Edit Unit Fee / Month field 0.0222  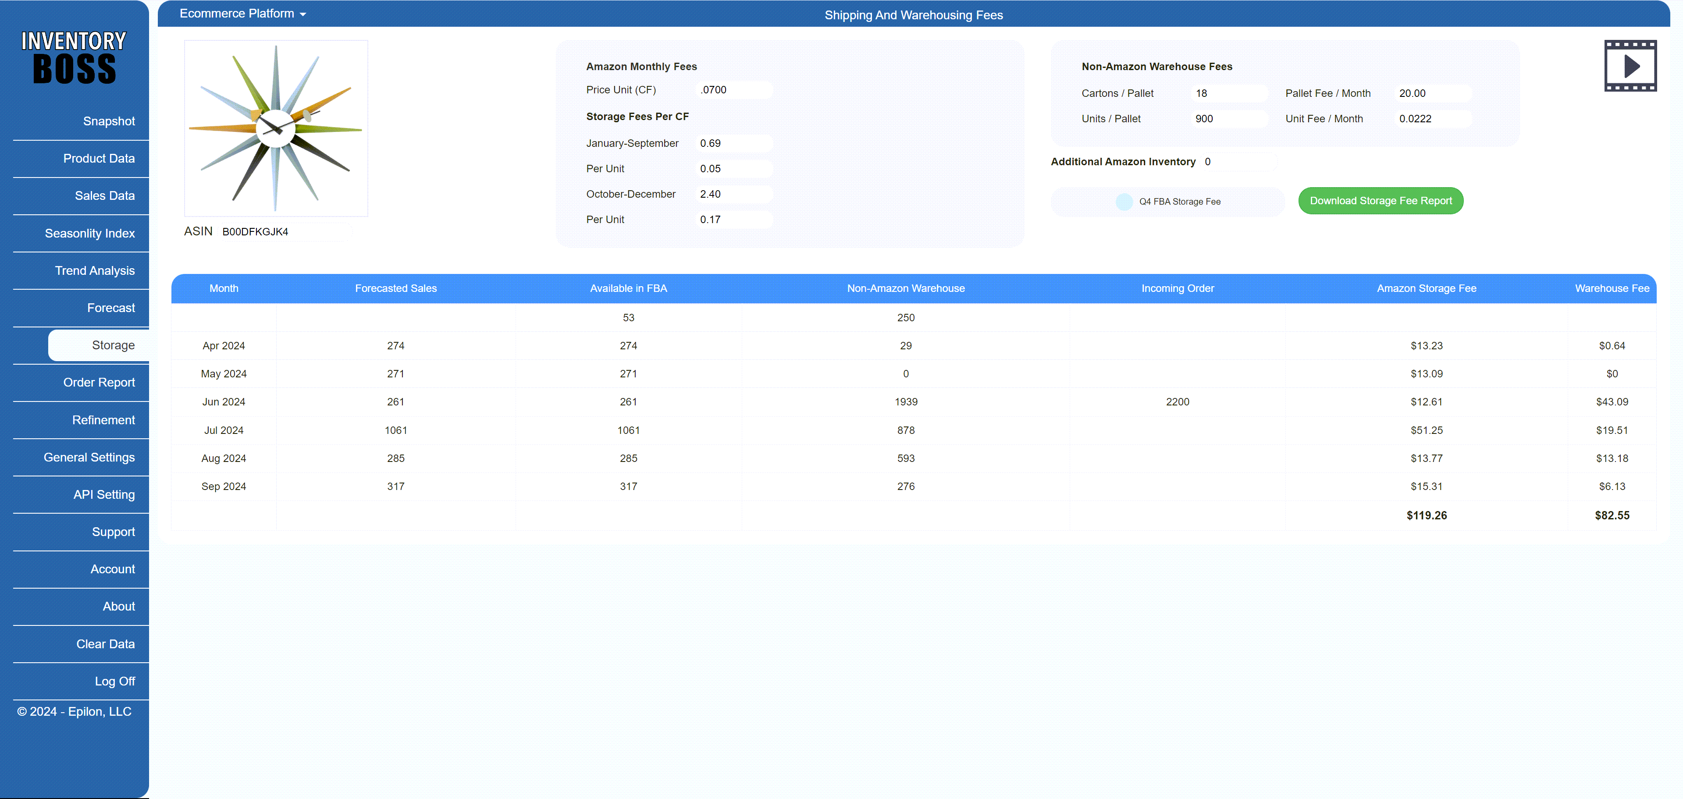pos(1434,119)
